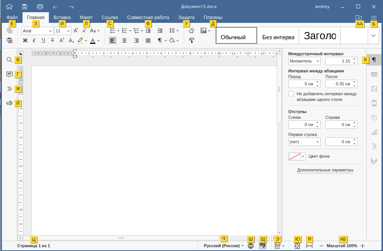The image size is (383, 251).
Task: Toggle fit to page in the status bar
Action: [297, 246]
